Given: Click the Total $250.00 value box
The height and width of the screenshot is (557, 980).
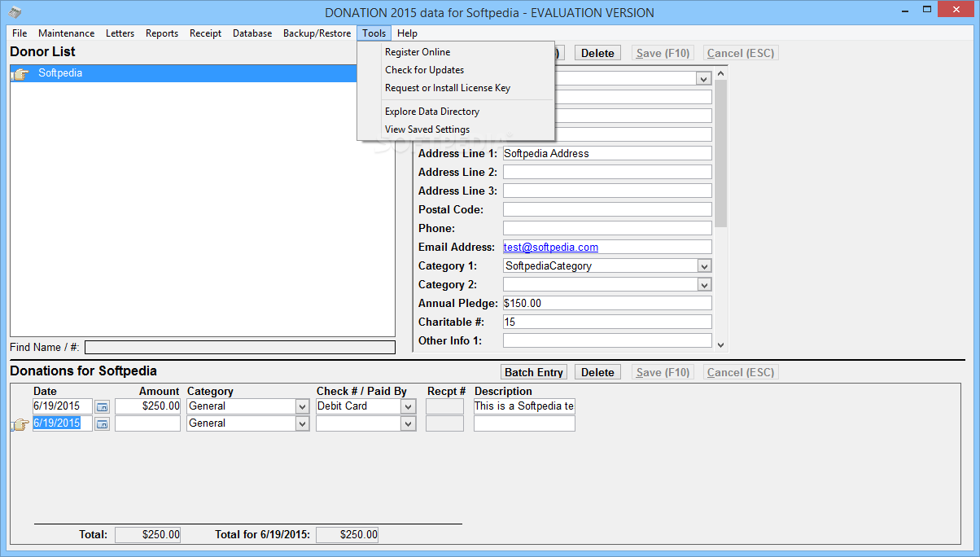Looking at the screenshot, I should 147,535.
